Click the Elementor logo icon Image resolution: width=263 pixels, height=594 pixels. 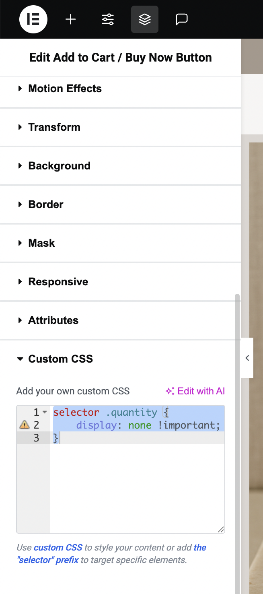pyautogui.click(x=33, y=19)
